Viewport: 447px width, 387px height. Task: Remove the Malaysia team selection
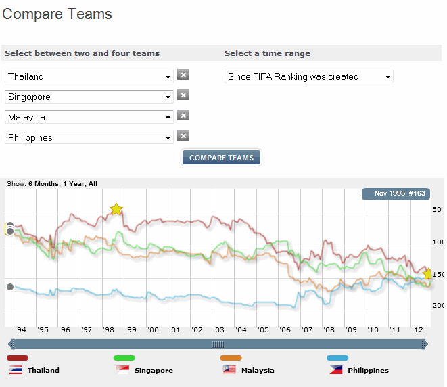tap(183, 116)
